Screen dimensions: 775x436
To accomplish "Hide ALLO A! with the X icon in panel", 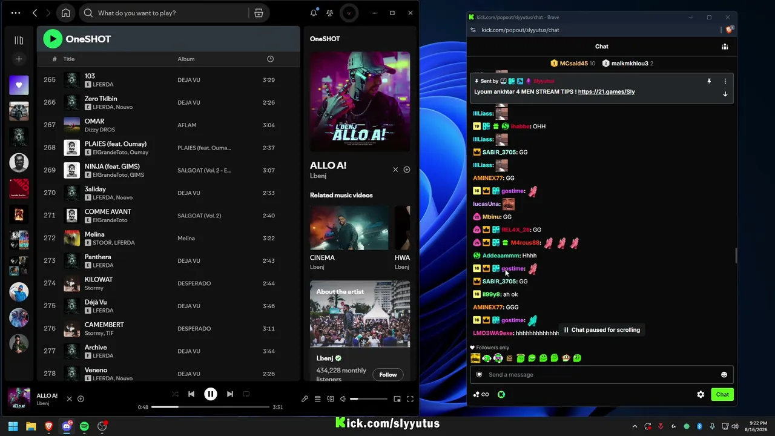I will (395, 170).
